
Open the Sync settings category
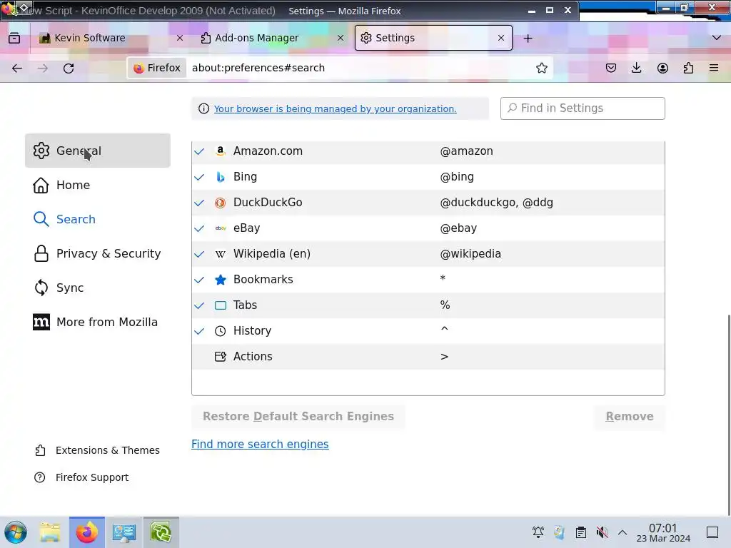[x=97, y=288]
